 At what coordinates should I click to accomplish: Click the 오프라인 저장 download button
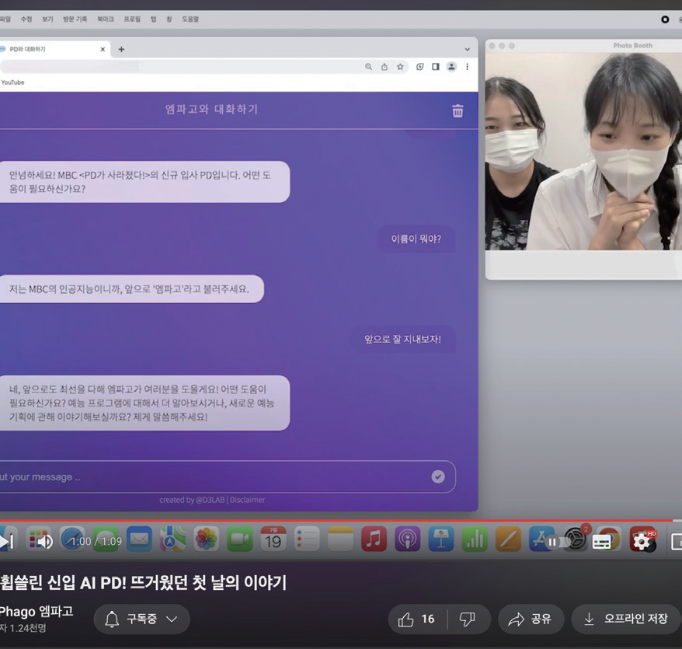click(626, 619)
